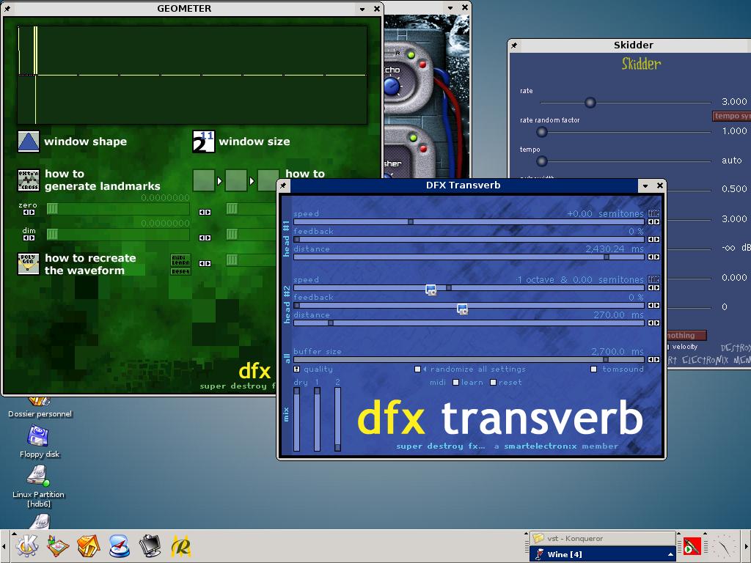This screenshot has height=563, width=751.
Task: Toggle randomize all settings checkbox
Action: (x=417, y=369)
